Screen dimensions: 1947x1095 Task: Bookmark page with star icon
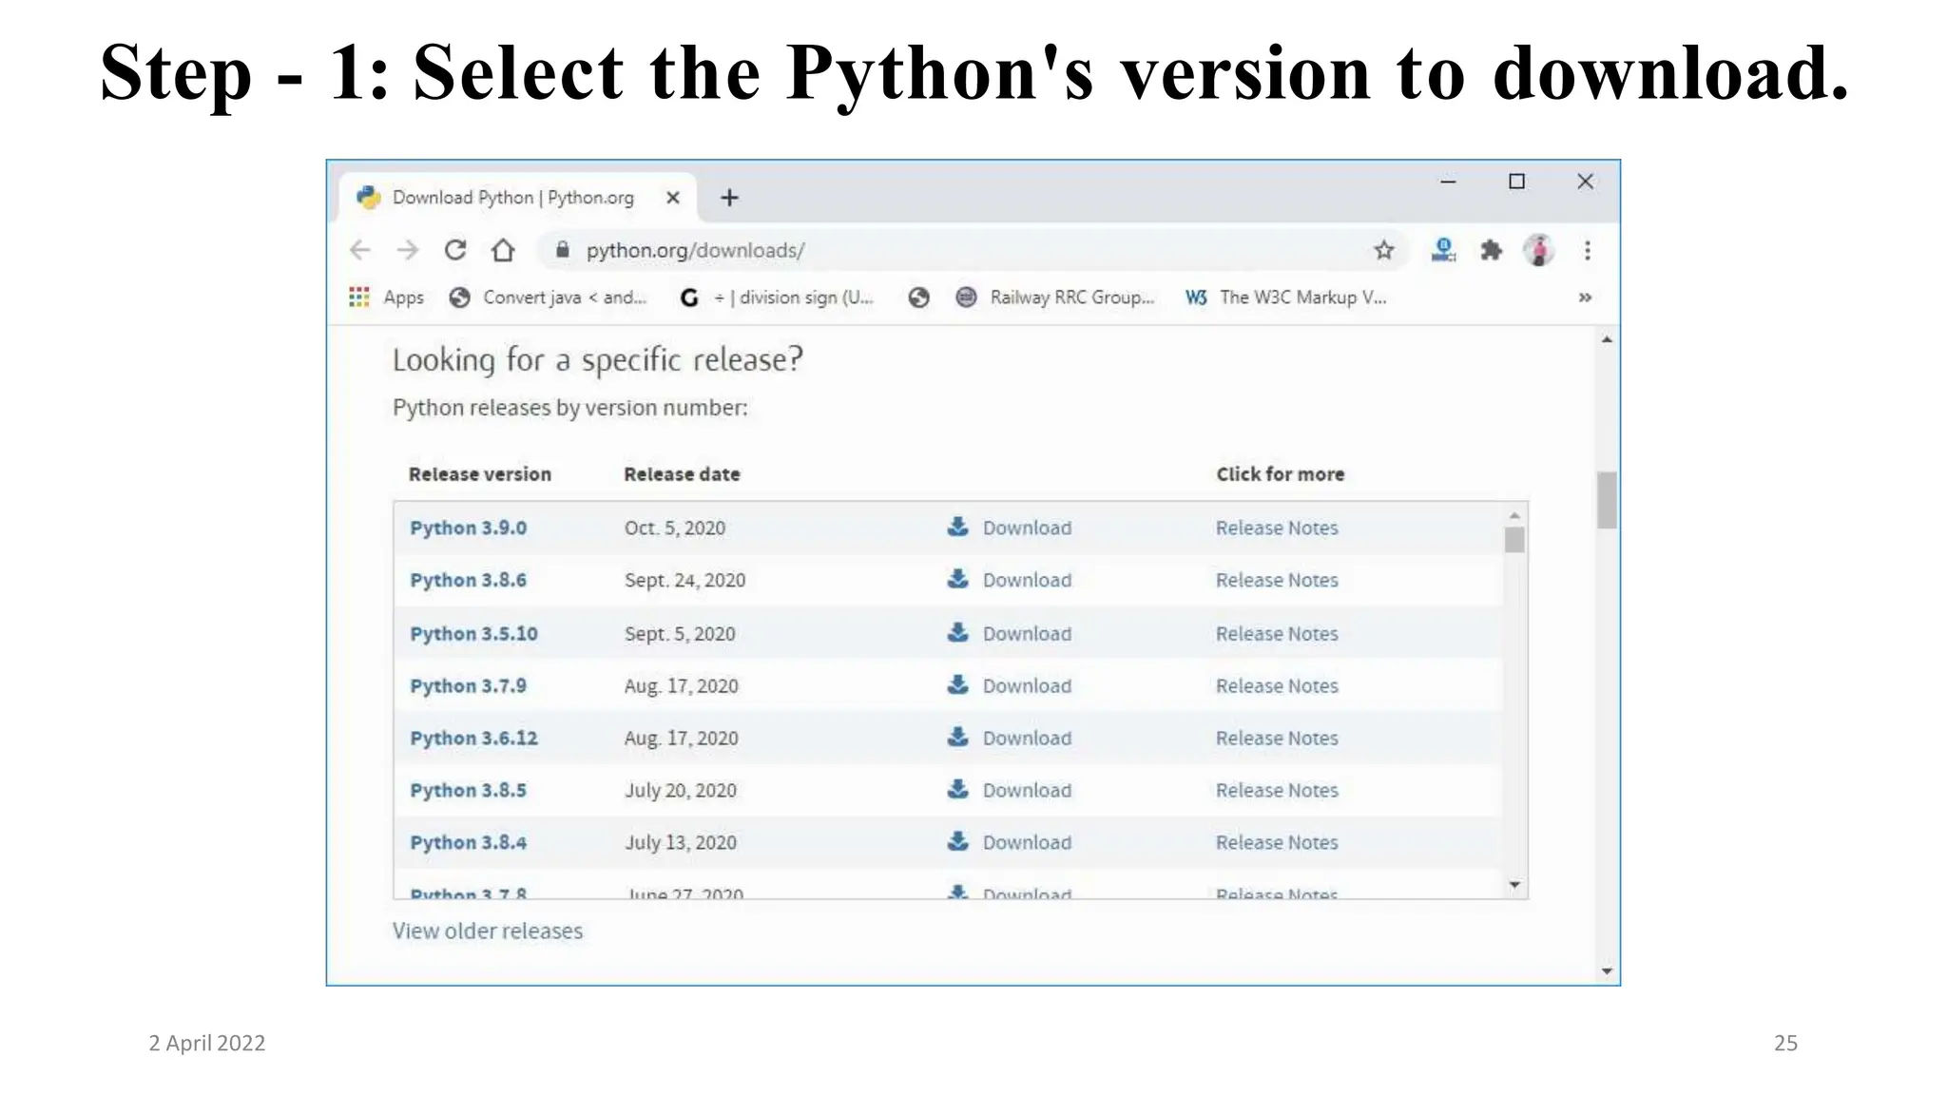[x=1383, y=250]
